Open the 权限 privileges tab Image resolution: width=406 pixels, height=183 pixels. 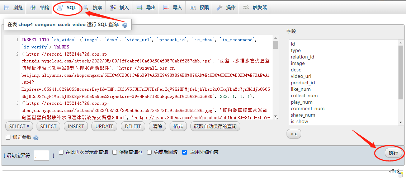coord(199,8)
